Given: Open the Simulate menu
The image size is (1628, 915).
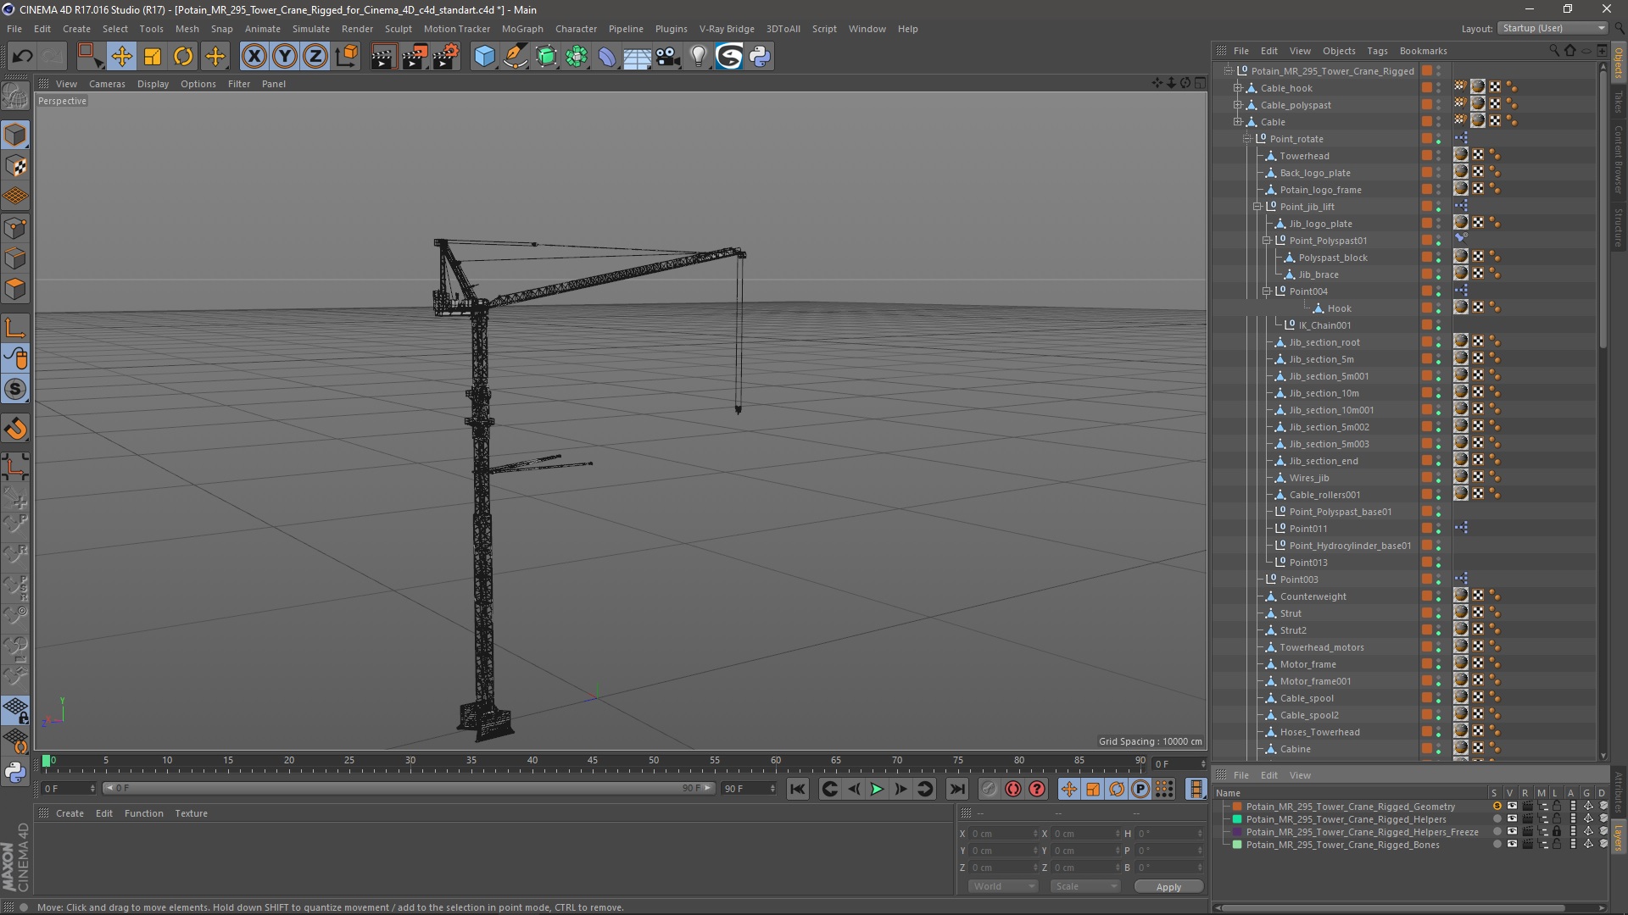Looking at the screenshot, I should pyautogui.click(x=311, y=29).
